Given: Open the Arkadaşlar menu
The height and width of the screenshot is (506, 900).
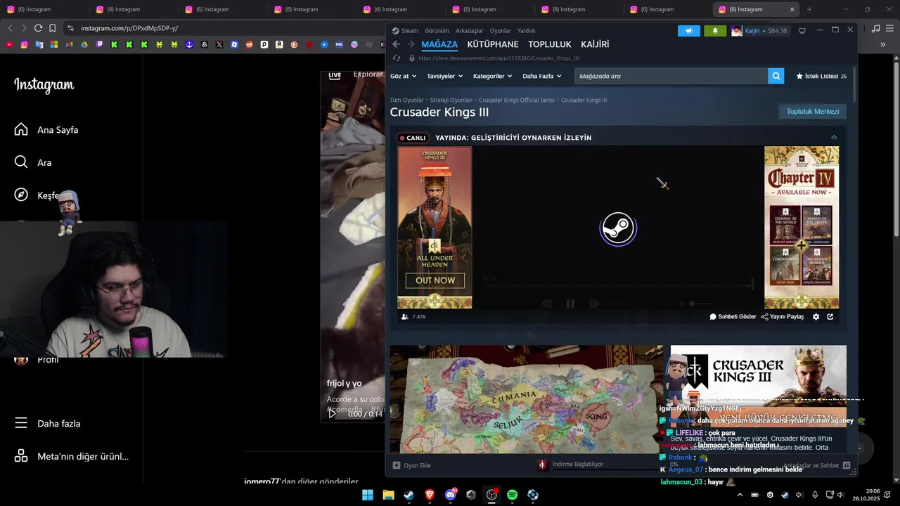Looking at the screenshot, I should [x=469, y=31].
